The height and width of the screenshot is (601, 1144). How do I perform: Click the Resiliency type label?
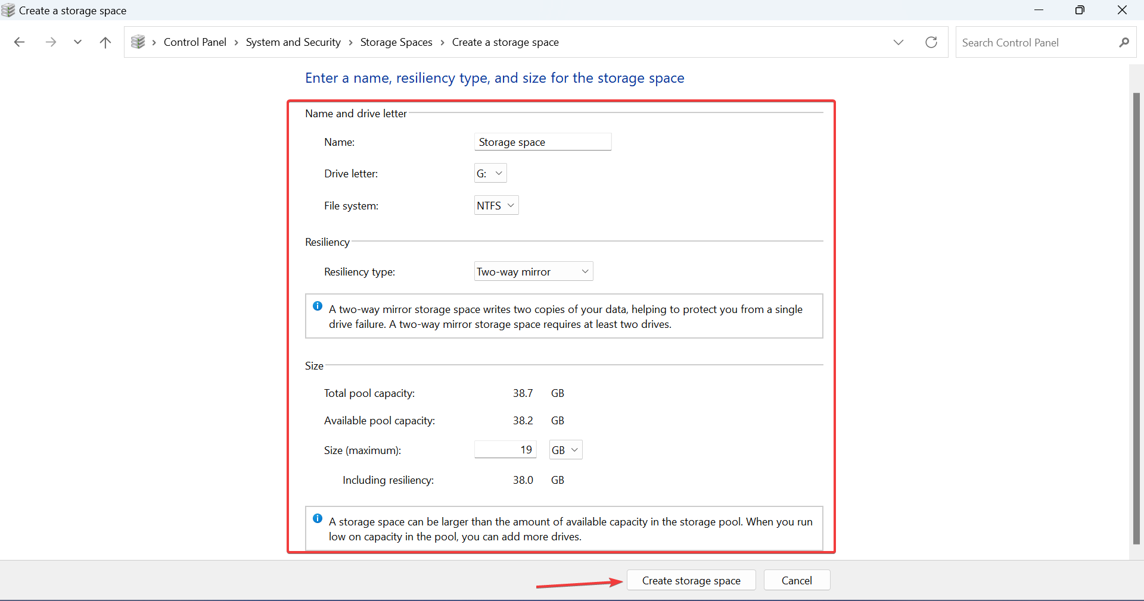pos(359,271)
